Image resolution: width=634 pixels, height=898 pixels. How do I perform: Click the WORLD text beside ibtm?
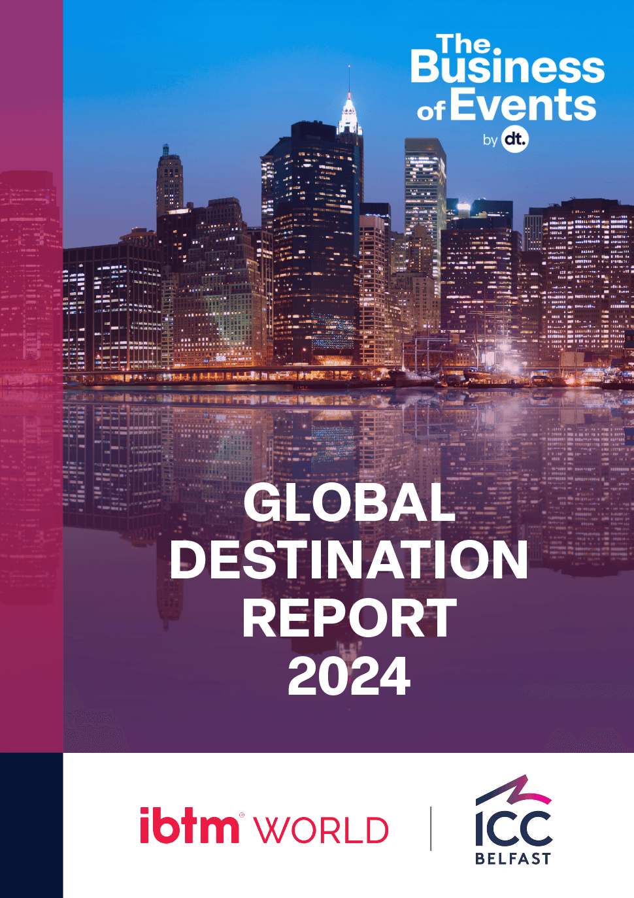322,831
